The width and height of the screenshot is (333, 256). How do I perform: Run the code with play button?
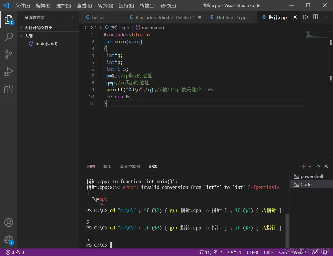coord(305,17)
